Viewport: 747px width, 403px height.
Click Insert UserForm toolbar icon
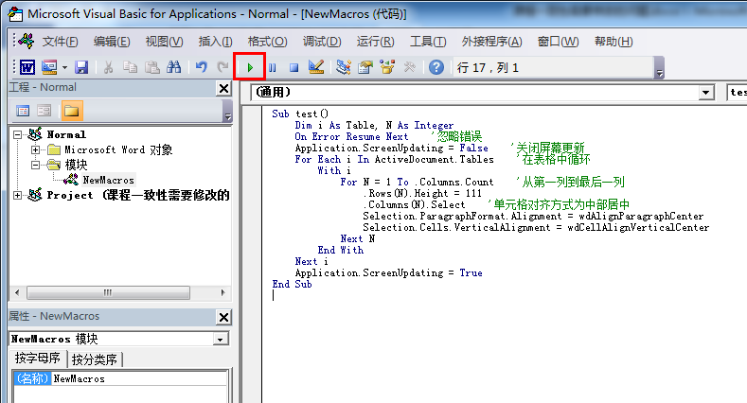click(x=49, y=67)
